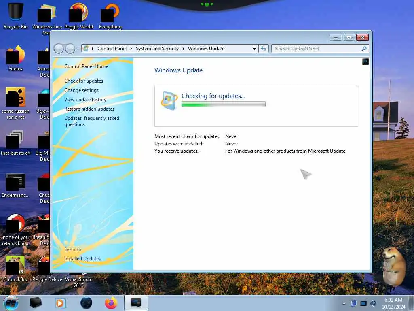Image resolution: width=414 pixels, height=311 pixels.
Task: Open Updates: frequently asked questions
Action: coord(92,121)
